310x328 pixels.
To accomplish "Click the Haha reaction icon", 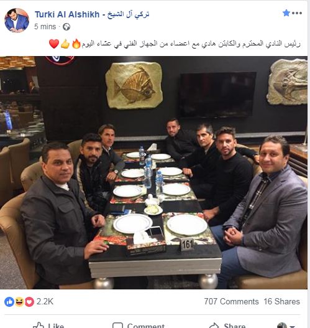I will click(x=19, y=302).
